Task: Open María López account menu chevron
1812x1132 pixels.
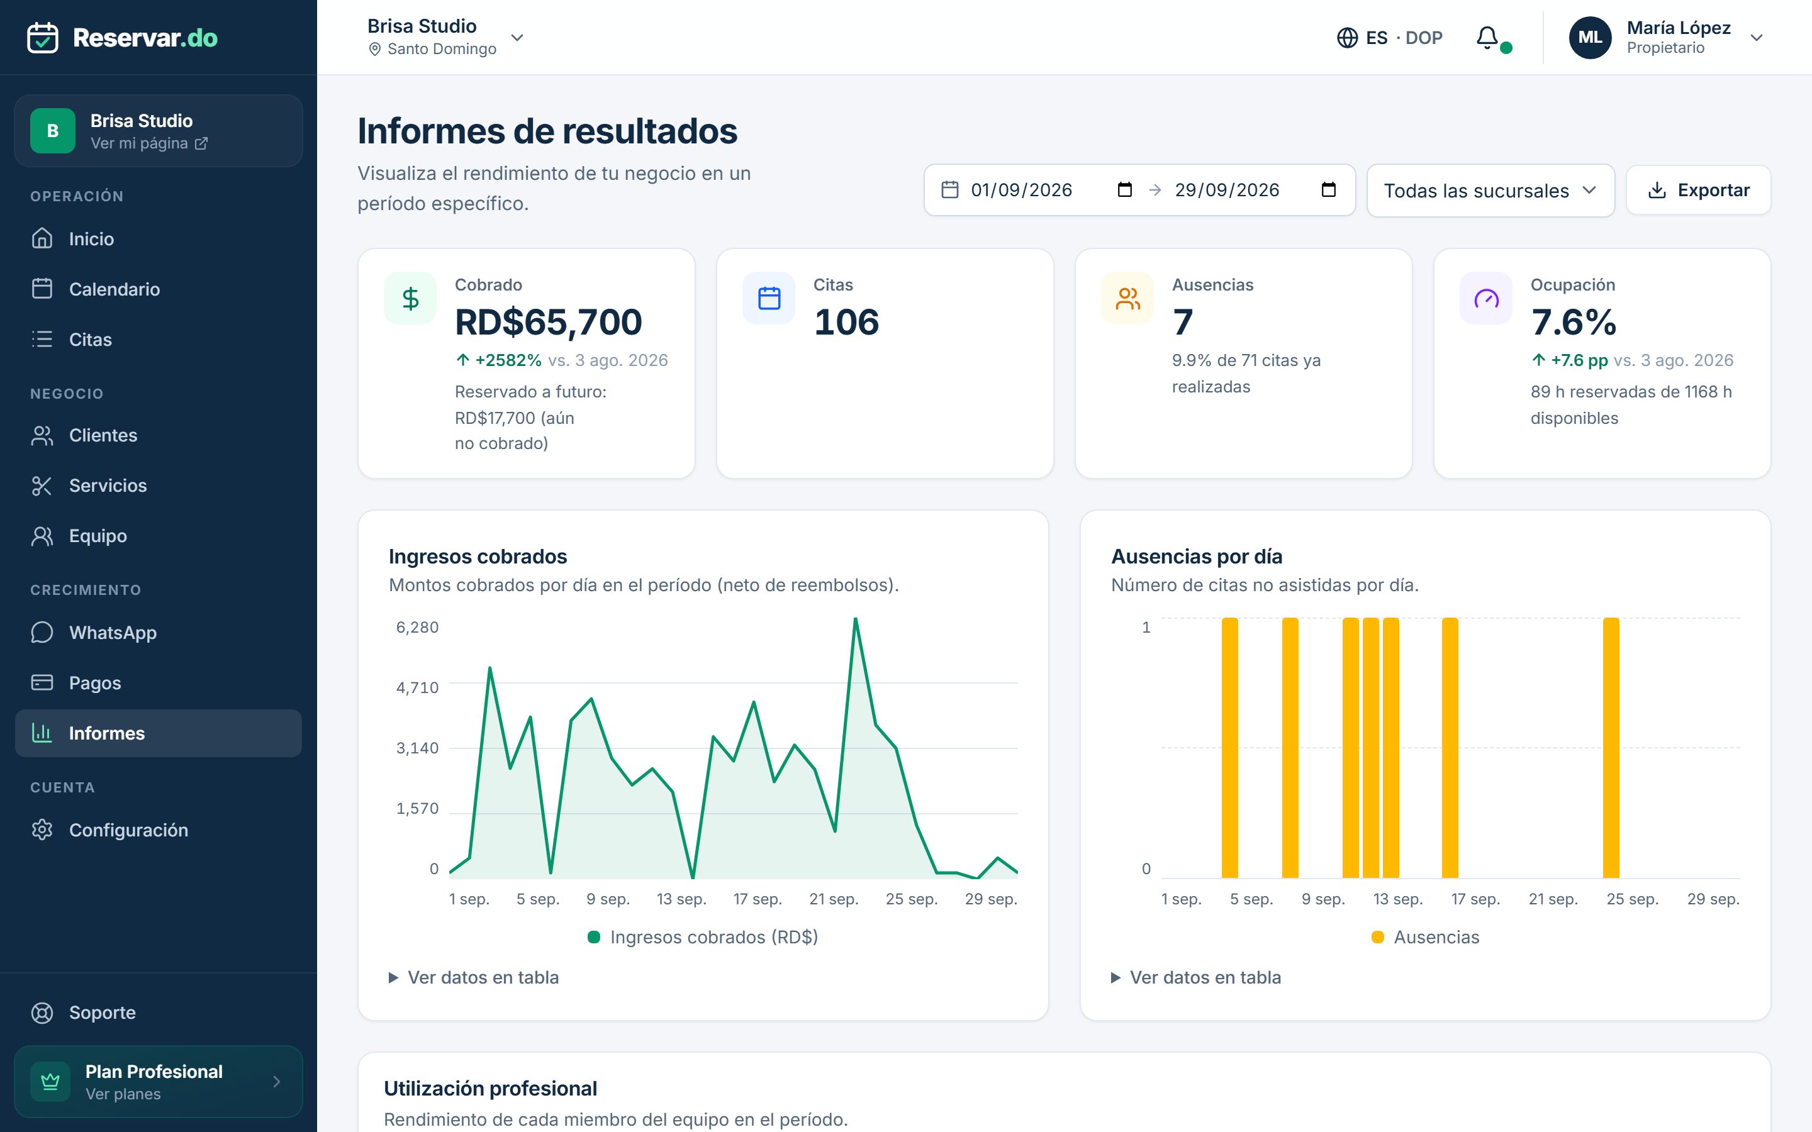Action: [x=1757, y=38]
